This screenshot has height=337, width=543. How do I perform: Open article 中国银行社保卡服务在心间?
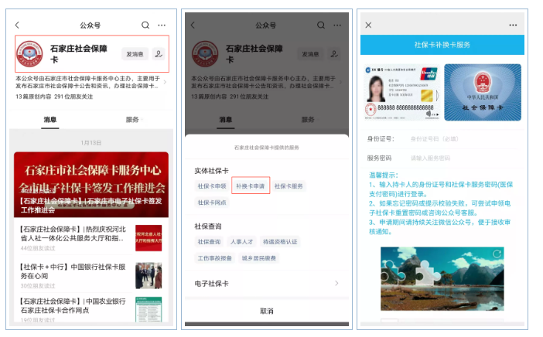tap(73, 271)
